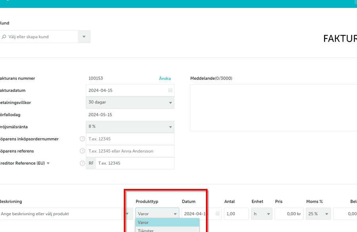
Task: Click the Meddelande(0/3000) label
Action: click(211, 78)
